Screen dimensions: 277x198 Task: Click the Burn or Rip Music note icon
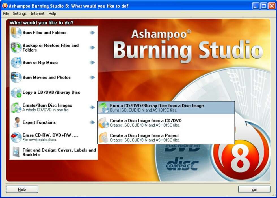[x=16, y=63]
